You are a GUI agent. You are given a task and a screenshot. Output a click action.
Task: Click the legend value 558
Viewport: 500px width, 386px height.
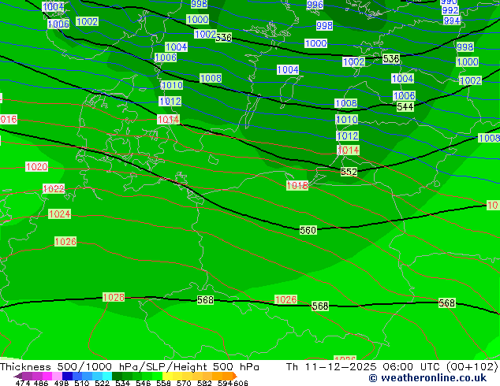point(163,383)
